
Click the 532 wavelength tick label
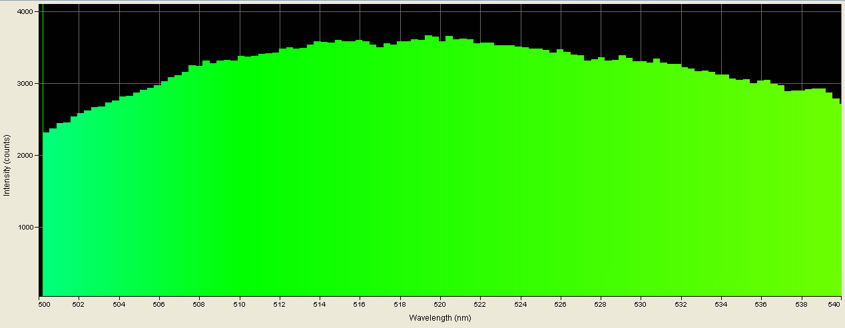[681, 306]
